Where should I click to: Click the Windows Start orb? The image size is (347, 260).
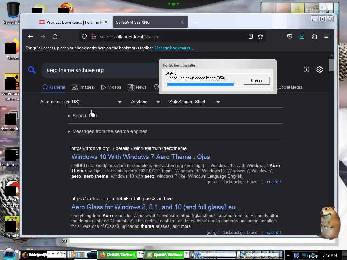point(9,254)
